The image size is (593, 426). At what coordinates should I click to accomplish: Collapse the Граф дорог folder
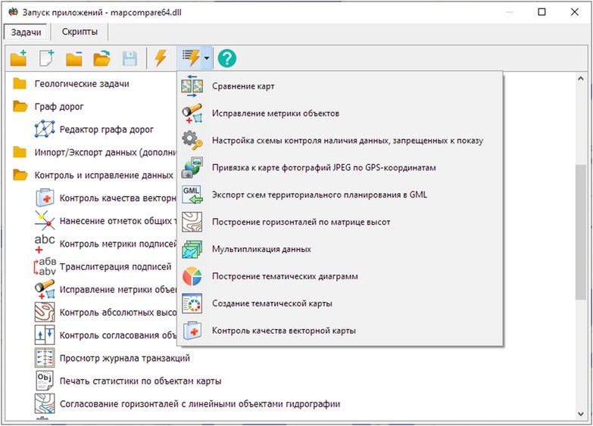click(20, 107)
